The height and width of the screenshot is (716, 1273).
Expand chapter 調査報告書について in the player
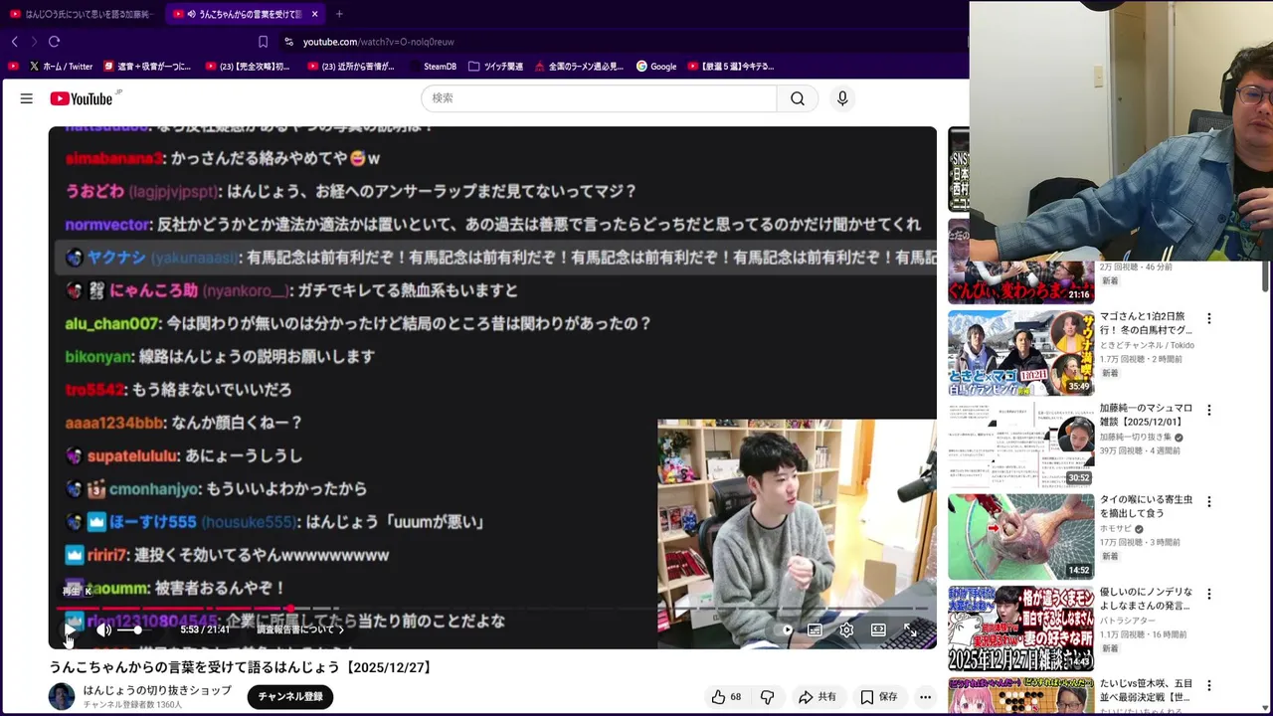[300, 629]
